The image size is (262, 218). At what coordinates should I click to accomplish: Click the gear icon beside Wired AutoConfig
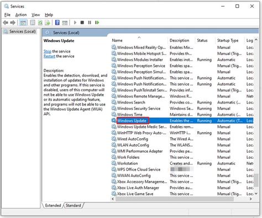point(114,139)
